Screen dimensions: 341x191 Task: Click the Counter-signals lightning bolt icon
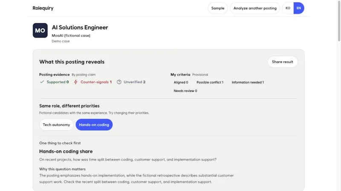point(76,82)
